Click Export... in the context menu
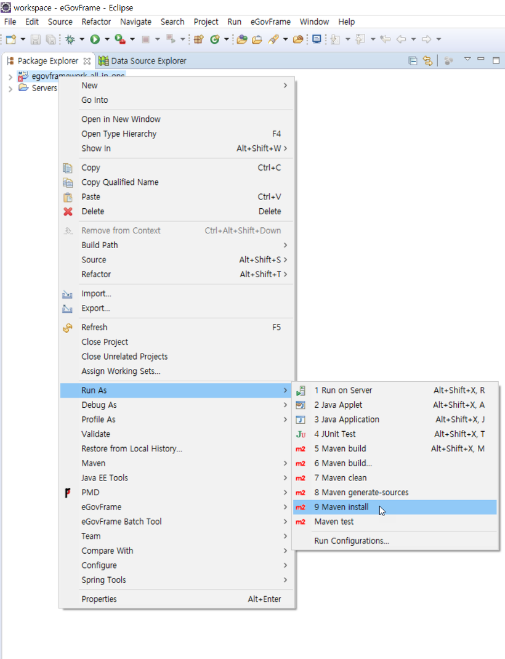505x659 pixels. pos(177,309)
